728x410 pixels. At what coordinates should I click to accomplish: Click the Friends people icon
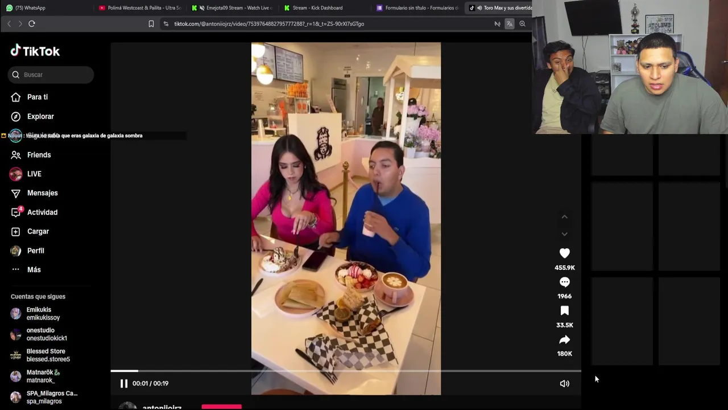pyautogui.click(x=16, y=155)
